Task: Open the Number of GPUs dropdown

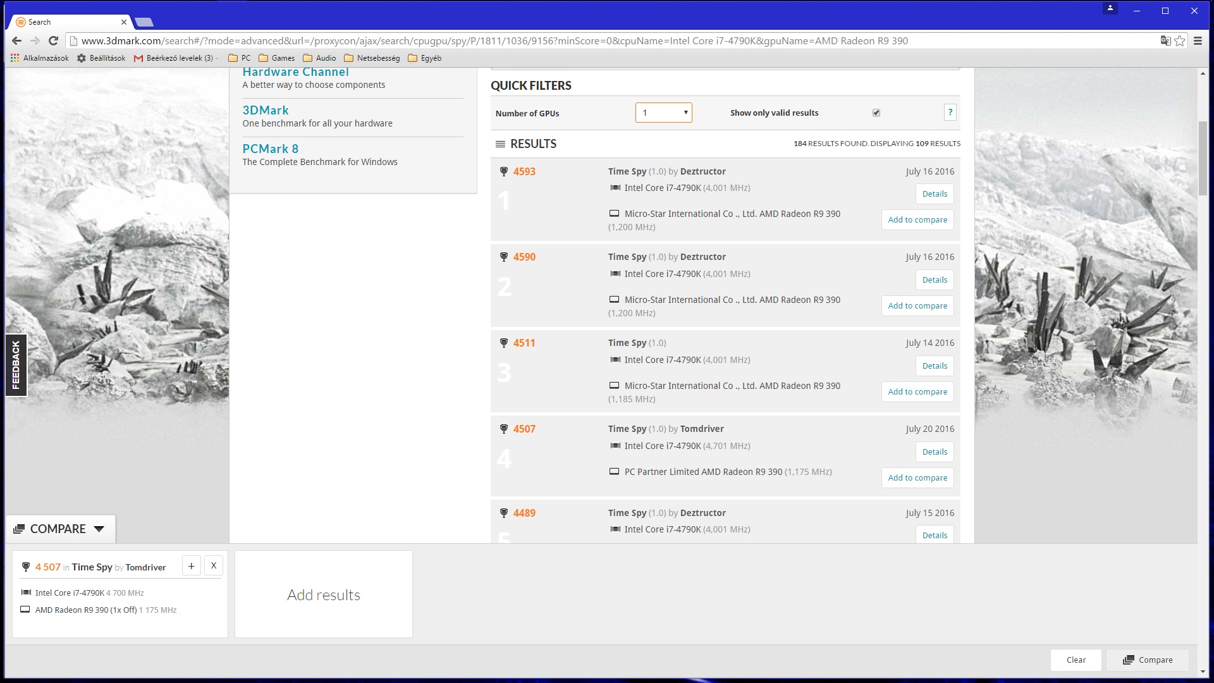Action: (x=663, y=113)
